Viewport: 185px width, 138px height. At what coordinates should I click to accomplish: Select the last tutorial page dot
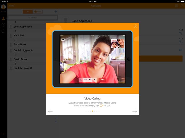click(99, 111)
